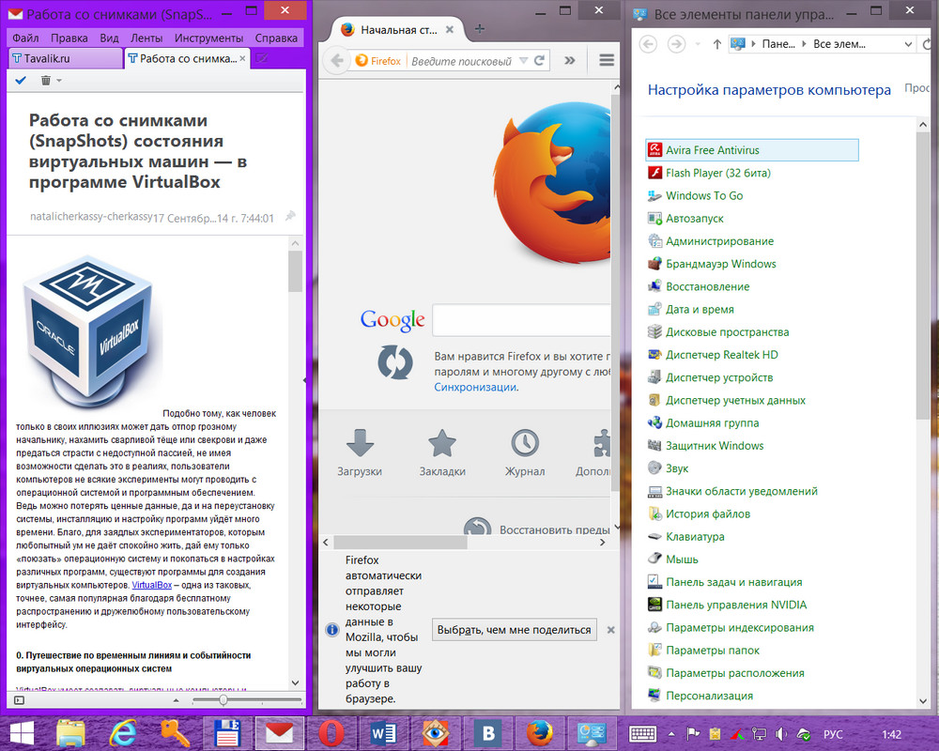Open Word from the taskbar

tap(383, 733)
